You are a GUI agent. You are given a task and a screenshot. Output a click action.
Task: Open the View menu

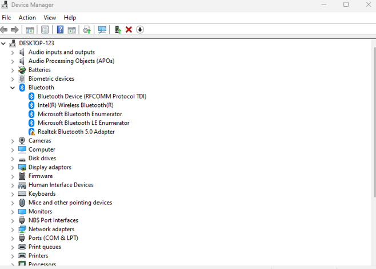(x=50, y=18)
